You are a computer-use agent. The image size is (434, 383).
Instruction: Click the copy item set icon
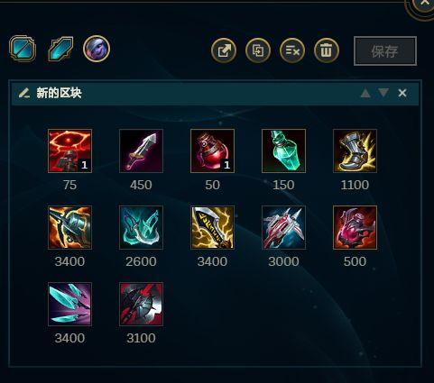point(258,50)
